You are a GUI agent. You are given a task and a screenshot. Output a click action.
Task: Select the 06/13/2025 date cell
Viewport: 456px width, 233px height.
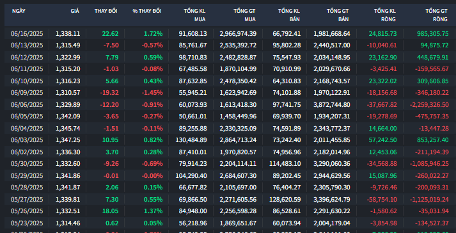pyautogui.click(x=27, y=45)
